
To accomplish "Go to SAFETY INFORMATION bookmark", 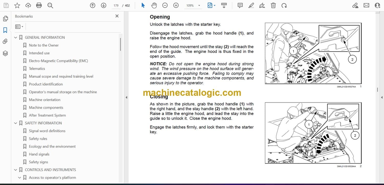I will (43, 123).
